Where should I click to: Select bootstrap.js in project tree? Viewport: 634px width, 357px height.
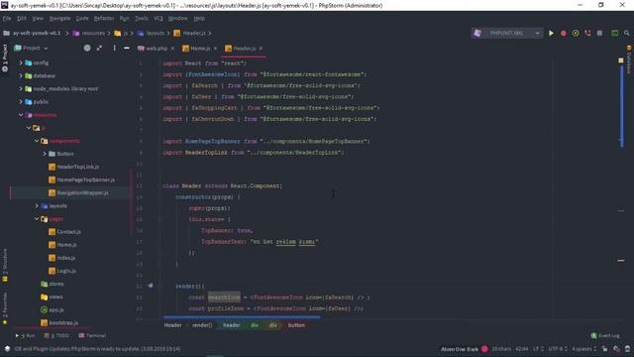point(63,322)
